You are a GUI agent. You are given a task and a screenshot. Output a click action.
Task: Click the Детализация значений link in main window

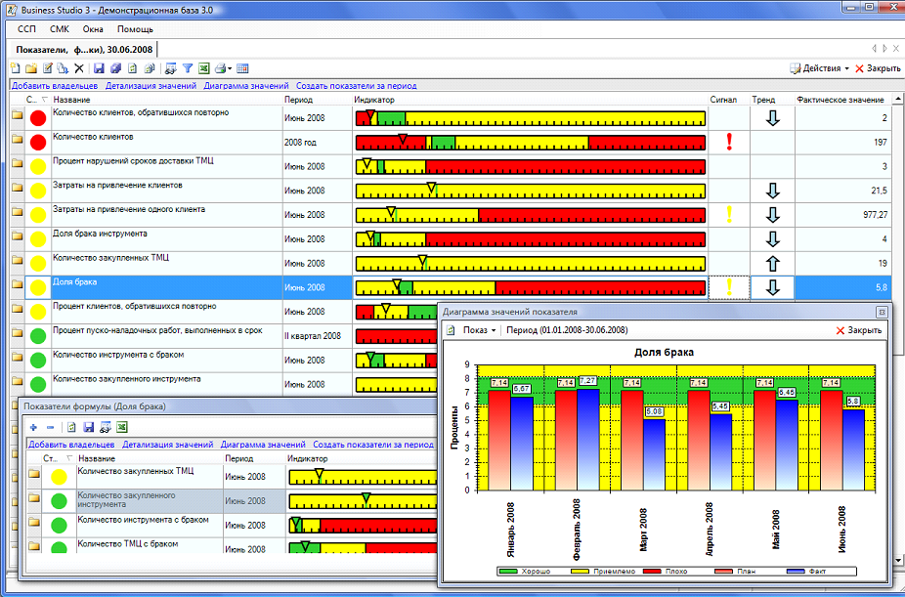tap(151, 86)
